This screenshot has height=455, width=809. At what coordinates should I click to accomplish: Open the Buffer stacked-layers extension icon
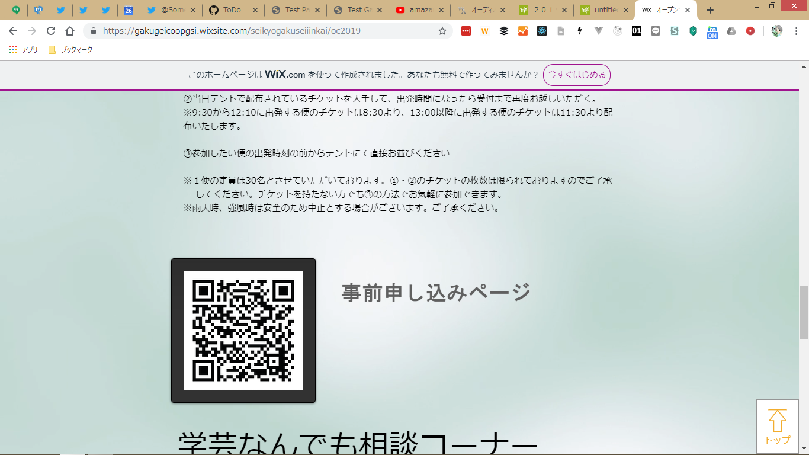click(x=504, y=31)
